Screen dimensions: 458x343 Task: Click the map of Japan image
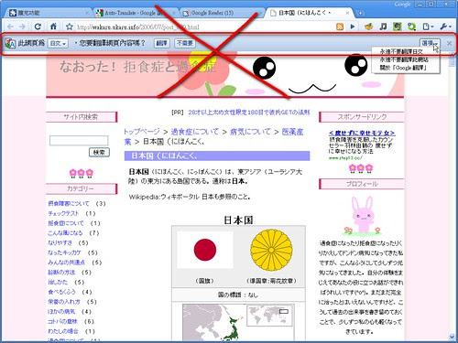[238, 322]
